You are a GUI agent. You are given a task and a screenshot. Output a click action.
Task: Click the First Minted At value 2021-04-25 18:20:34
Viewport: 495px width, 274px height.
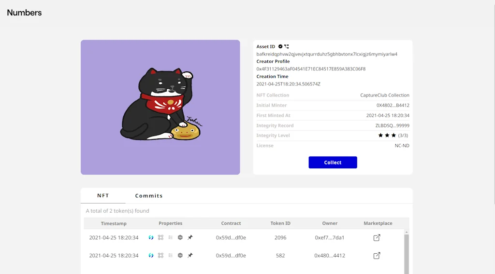coord(388,115)
